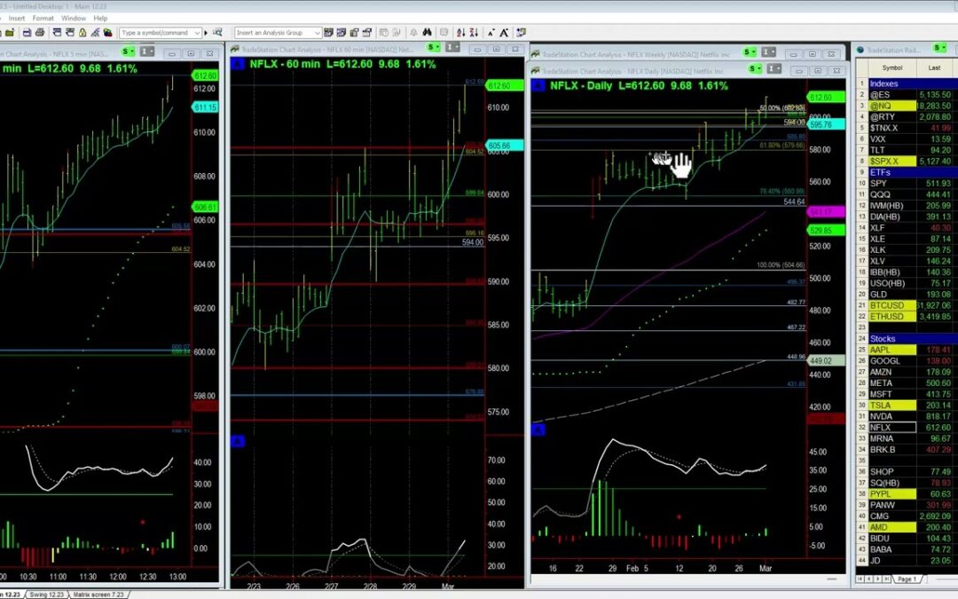The width and height of the screenshot is (958, 599).
Task: Select the @NQ symbol in RadarScreen
Action: coord(892,106)
